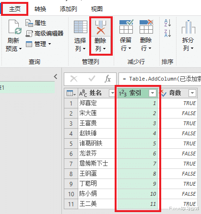Click the 删除行 remove rows icon

146,26
